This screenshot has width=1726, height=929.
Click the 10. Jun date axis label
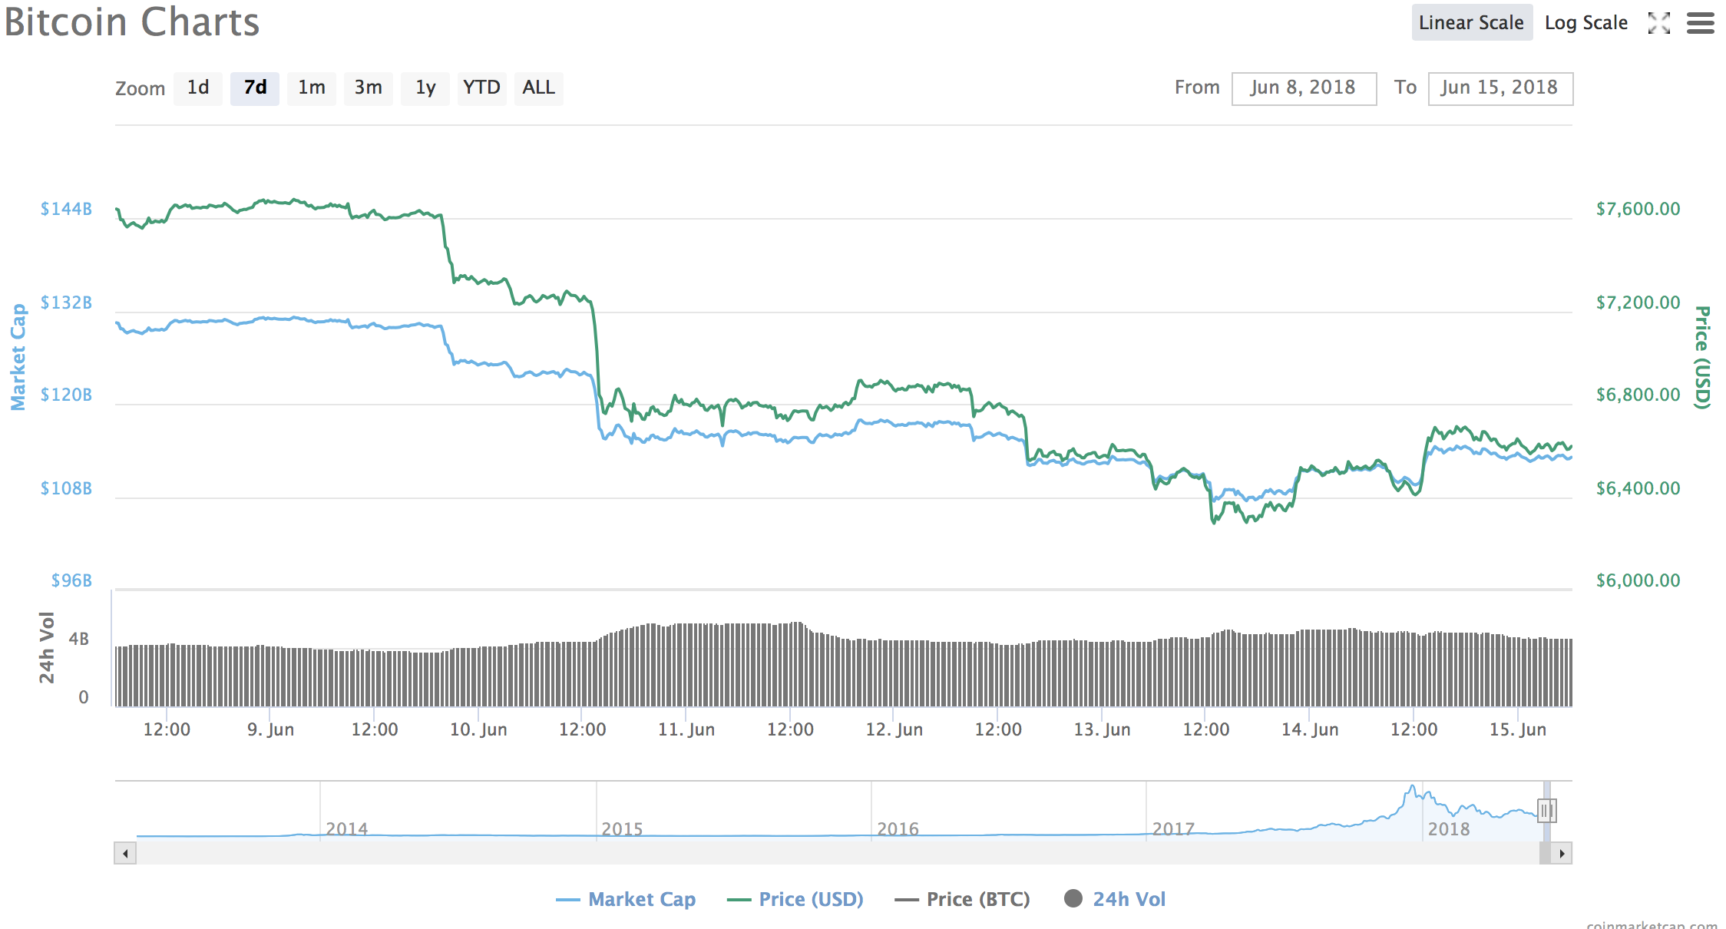478,729
